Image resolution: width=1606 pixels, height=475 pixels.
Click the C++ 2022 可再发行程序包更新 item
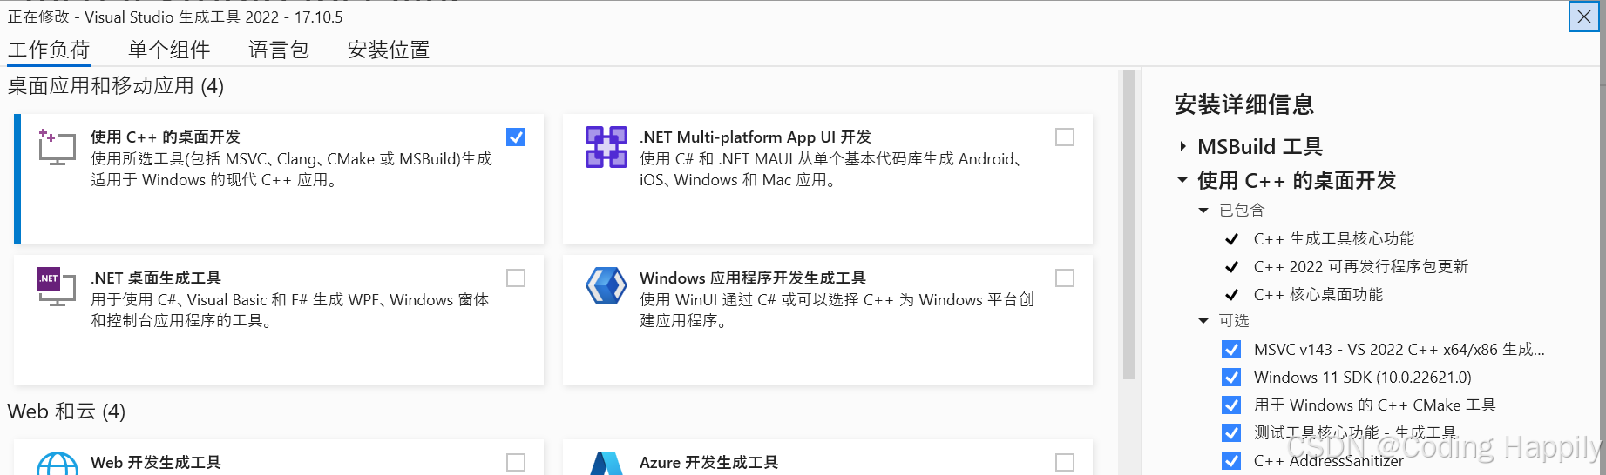[1361, 267]
